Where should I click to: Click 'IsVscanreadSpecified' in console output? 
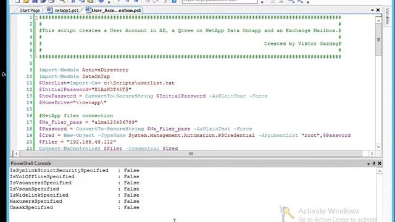coord(41,183)
